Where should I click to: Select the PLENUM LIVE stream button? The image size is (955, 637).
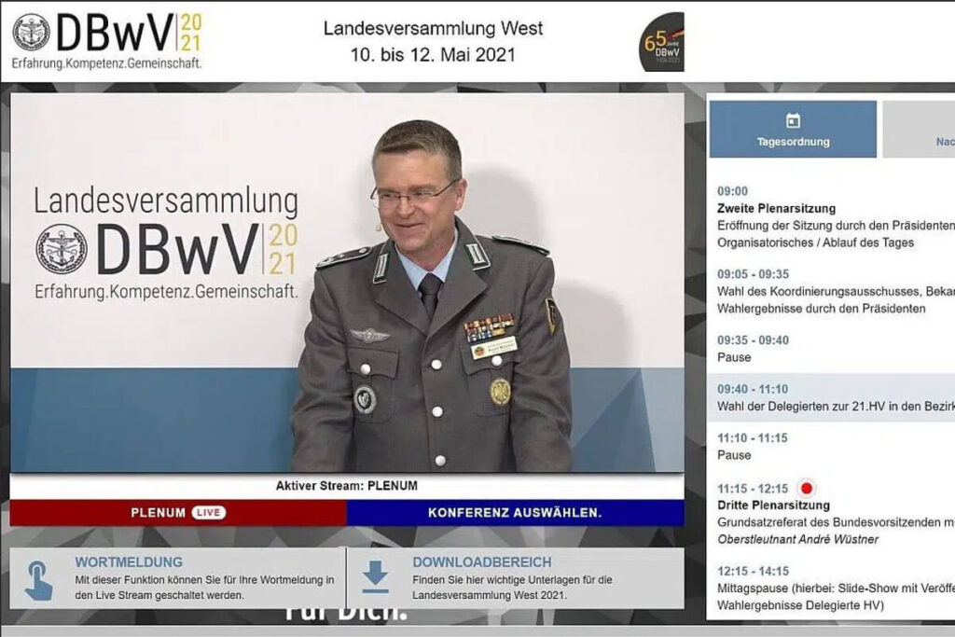tap(178, 513)
